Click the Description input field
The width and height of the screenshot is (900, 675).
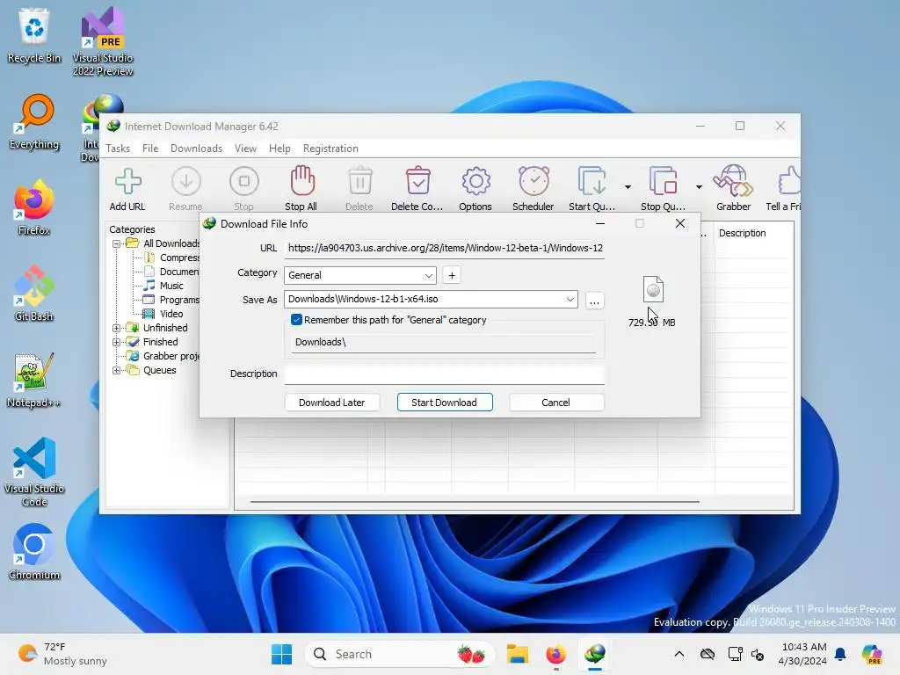coord(444,374)
